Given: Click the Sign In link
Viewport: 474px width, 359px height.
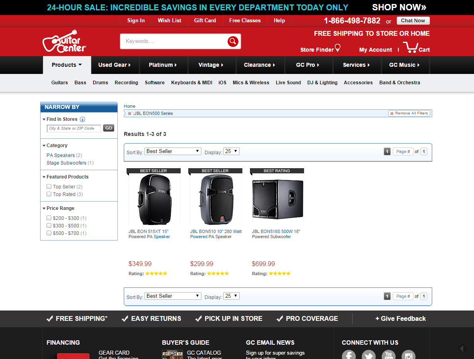Looking at the screenshot, I should [136, 21].
